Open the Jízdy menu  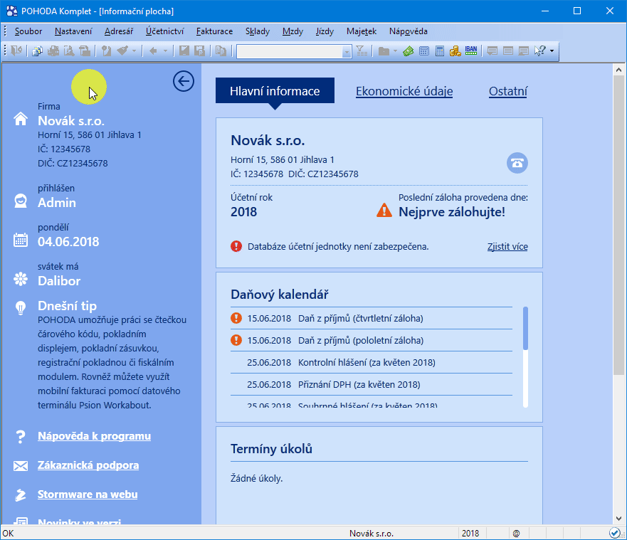click(325, 31)
